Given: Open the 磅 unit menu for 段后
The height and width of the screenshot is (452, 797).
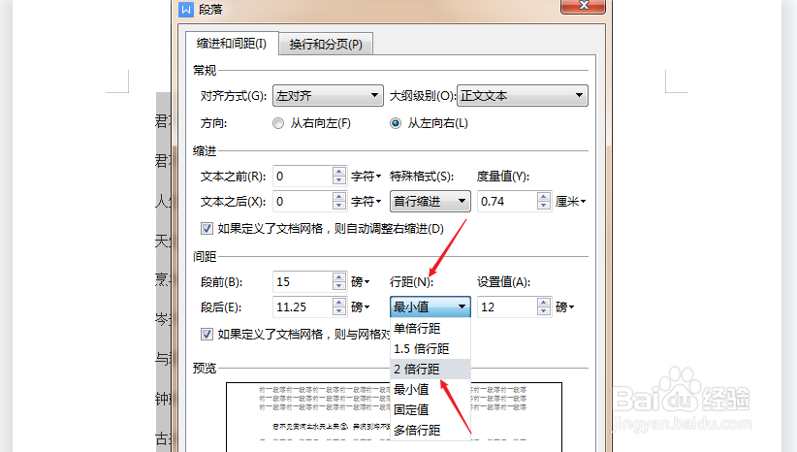Looking at the screenshot, I should click(361, 307).
